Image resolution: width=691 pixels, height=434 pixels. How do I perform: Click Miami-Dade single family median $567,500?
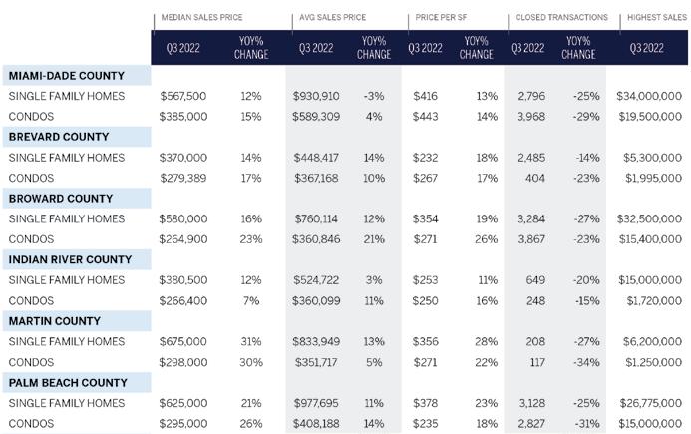(x=182, y=96)
